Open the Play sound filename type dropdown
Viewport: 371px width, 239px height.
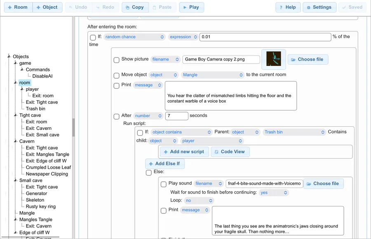pyautogui.click(x=209, y=183)
